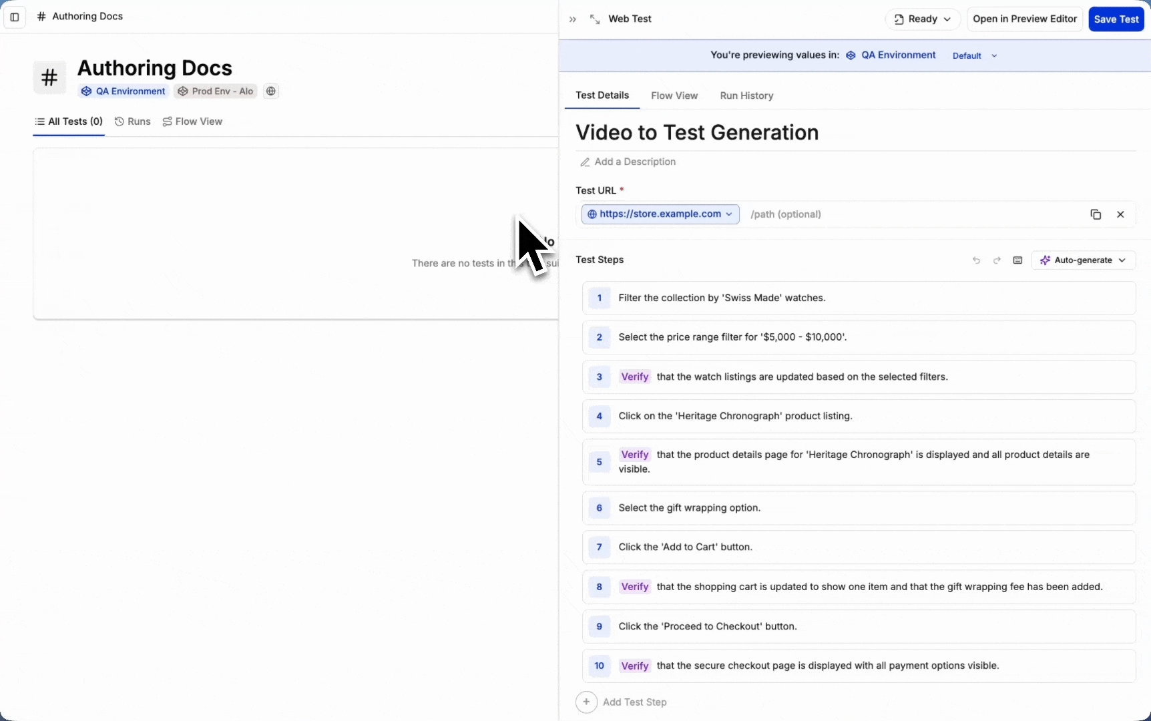Image resolution: width=1151 pixels, height=721 pixels.
Task: Select step 7 Click 'Add to Cart' button
Action: 859,547
